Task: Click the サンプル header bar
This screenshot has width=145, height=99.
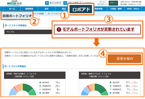Action: point(28,32)
